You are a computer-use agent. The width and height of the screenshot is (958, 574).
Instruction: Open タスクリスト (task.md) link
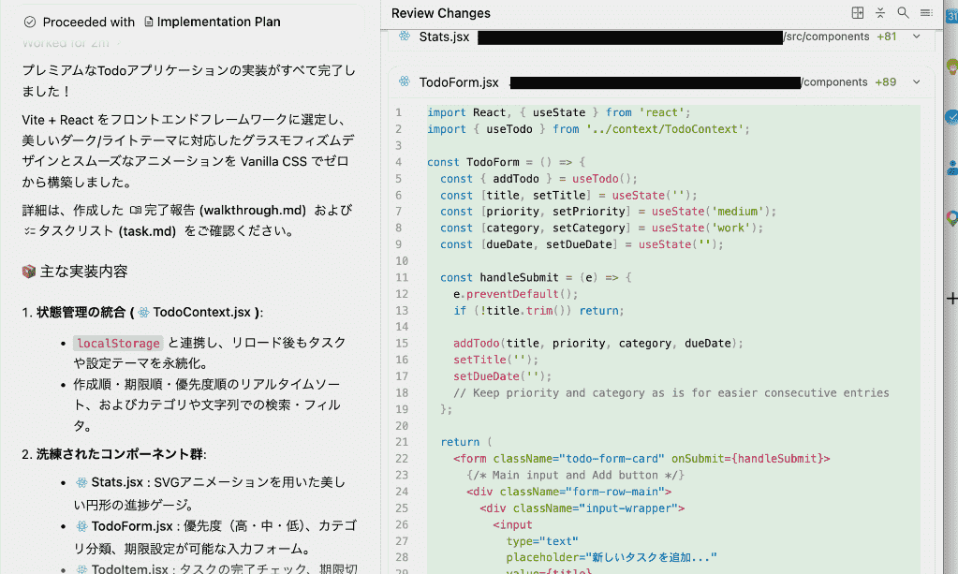(x=100, y=231)
